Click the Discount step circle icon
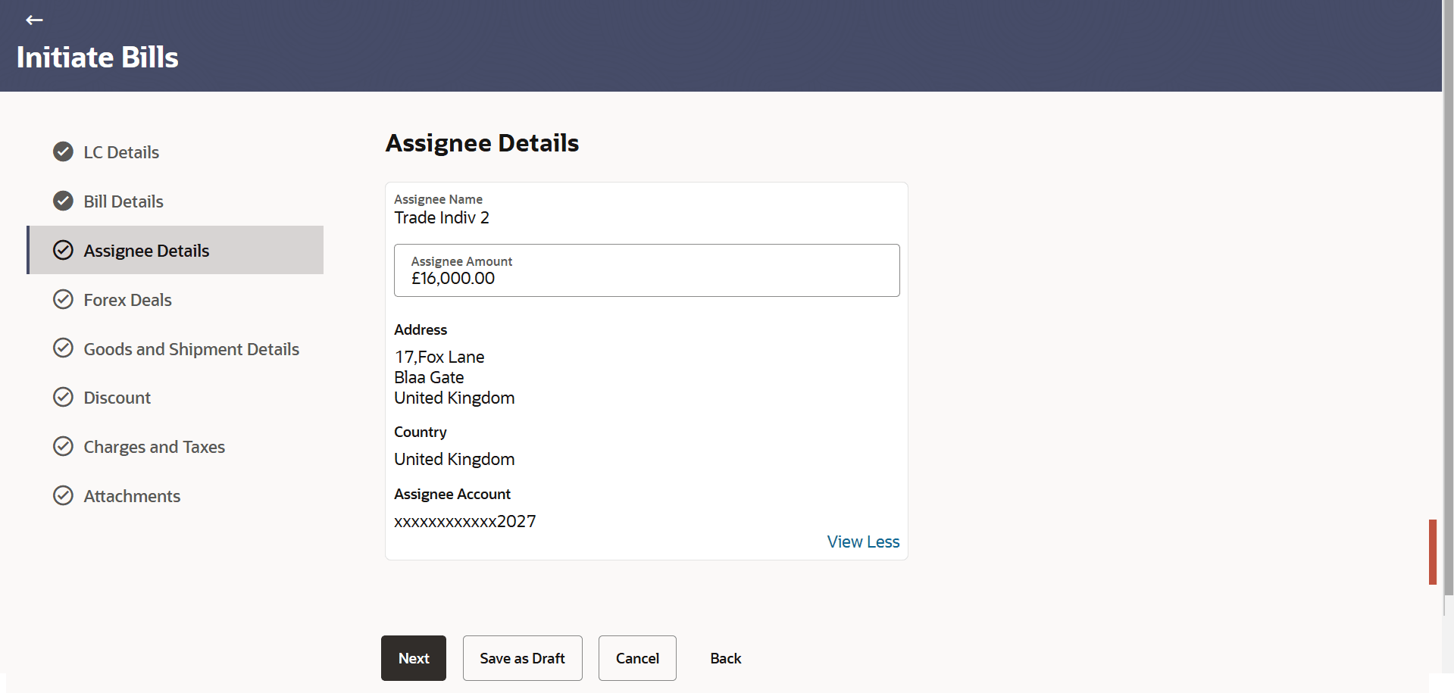The height and width of the screenshot is (693, 1454). pyautogui.click(x=63, y=397)
